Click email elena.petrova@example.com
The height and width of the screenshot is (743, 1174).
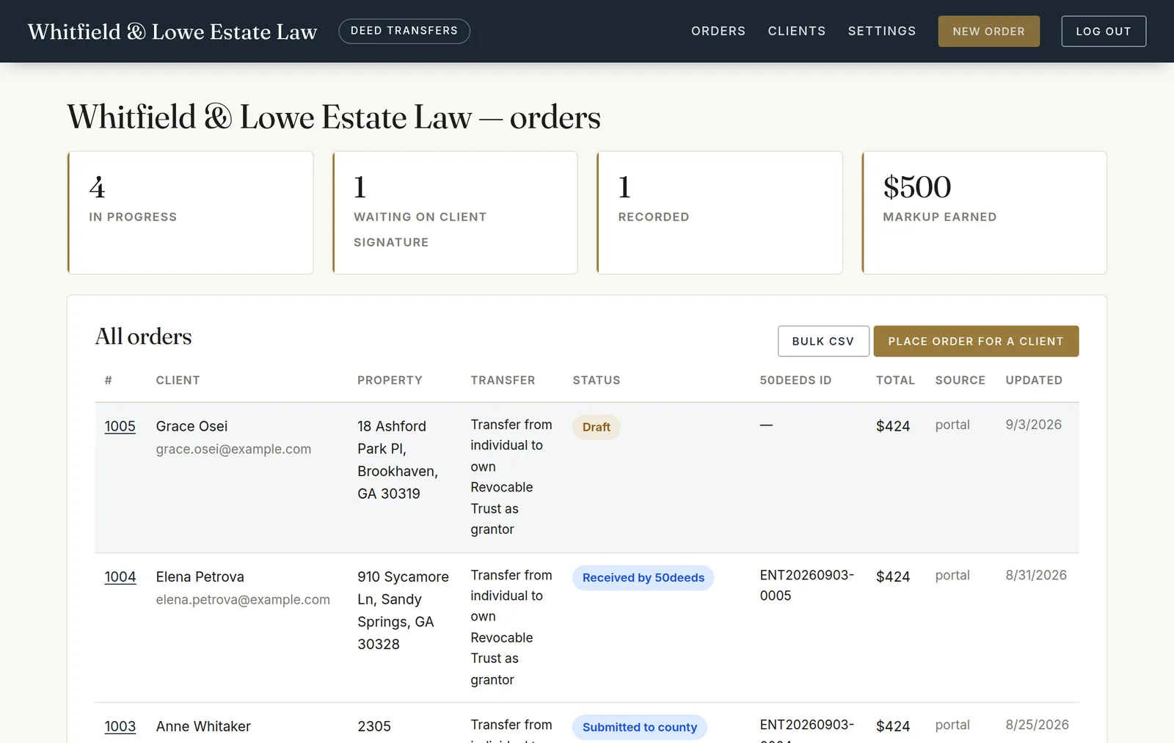pyautogui.click(x=243, y=599)
